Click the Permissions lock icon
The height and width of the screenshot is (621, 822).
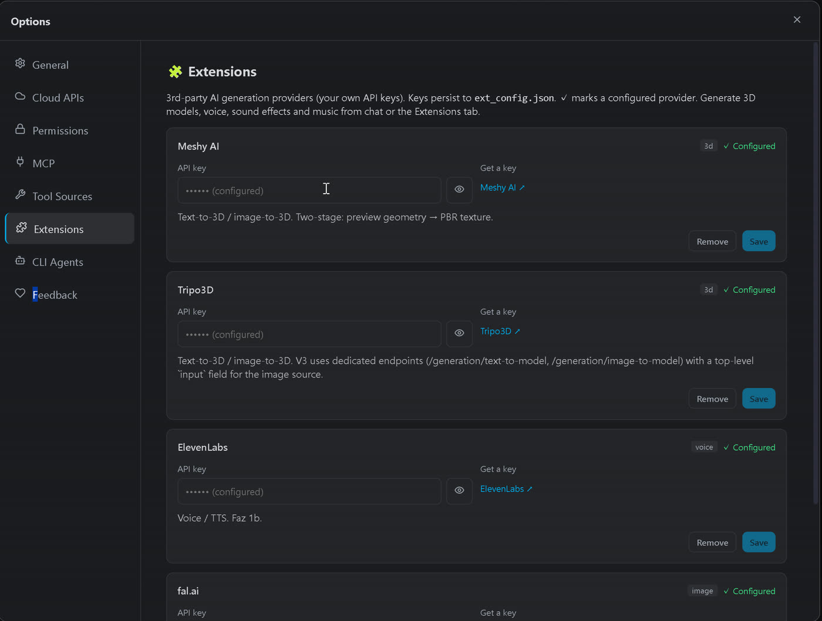(20, 129)
